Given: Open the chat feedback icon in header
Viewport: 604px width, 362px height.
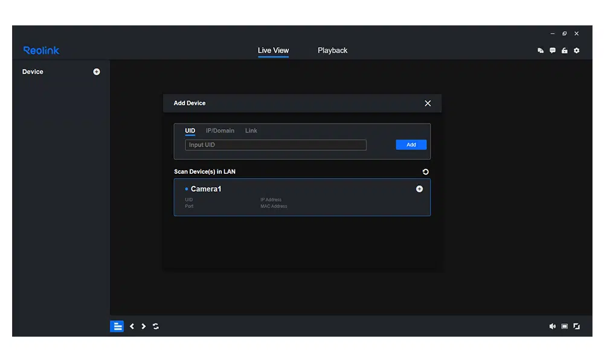Looking at the screenshot, I should [553, 51].
